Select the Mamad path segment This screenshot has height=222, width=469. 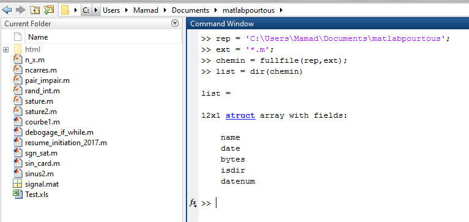(x=146, y=10)
